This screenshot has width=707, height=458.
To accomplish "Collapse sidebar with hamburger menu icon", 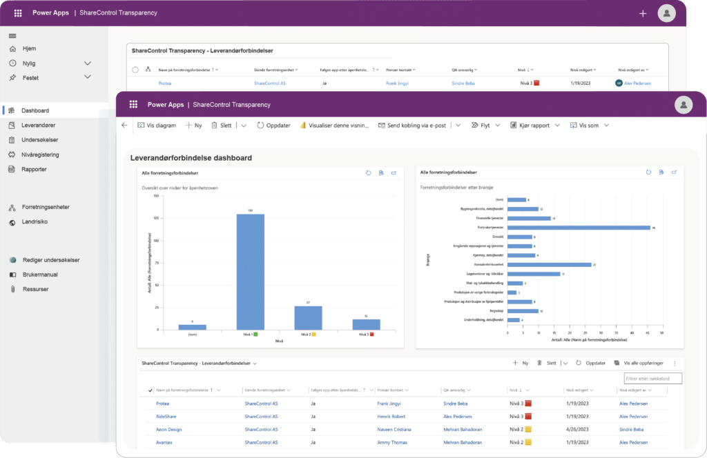I will pyautogui.click(x=12, y=36).
